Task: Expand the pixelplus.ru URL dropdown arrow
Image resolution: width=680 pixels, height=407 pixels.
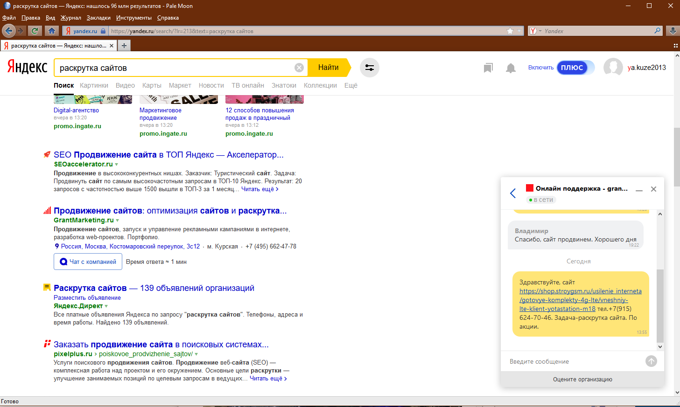Action: point(196,354)
